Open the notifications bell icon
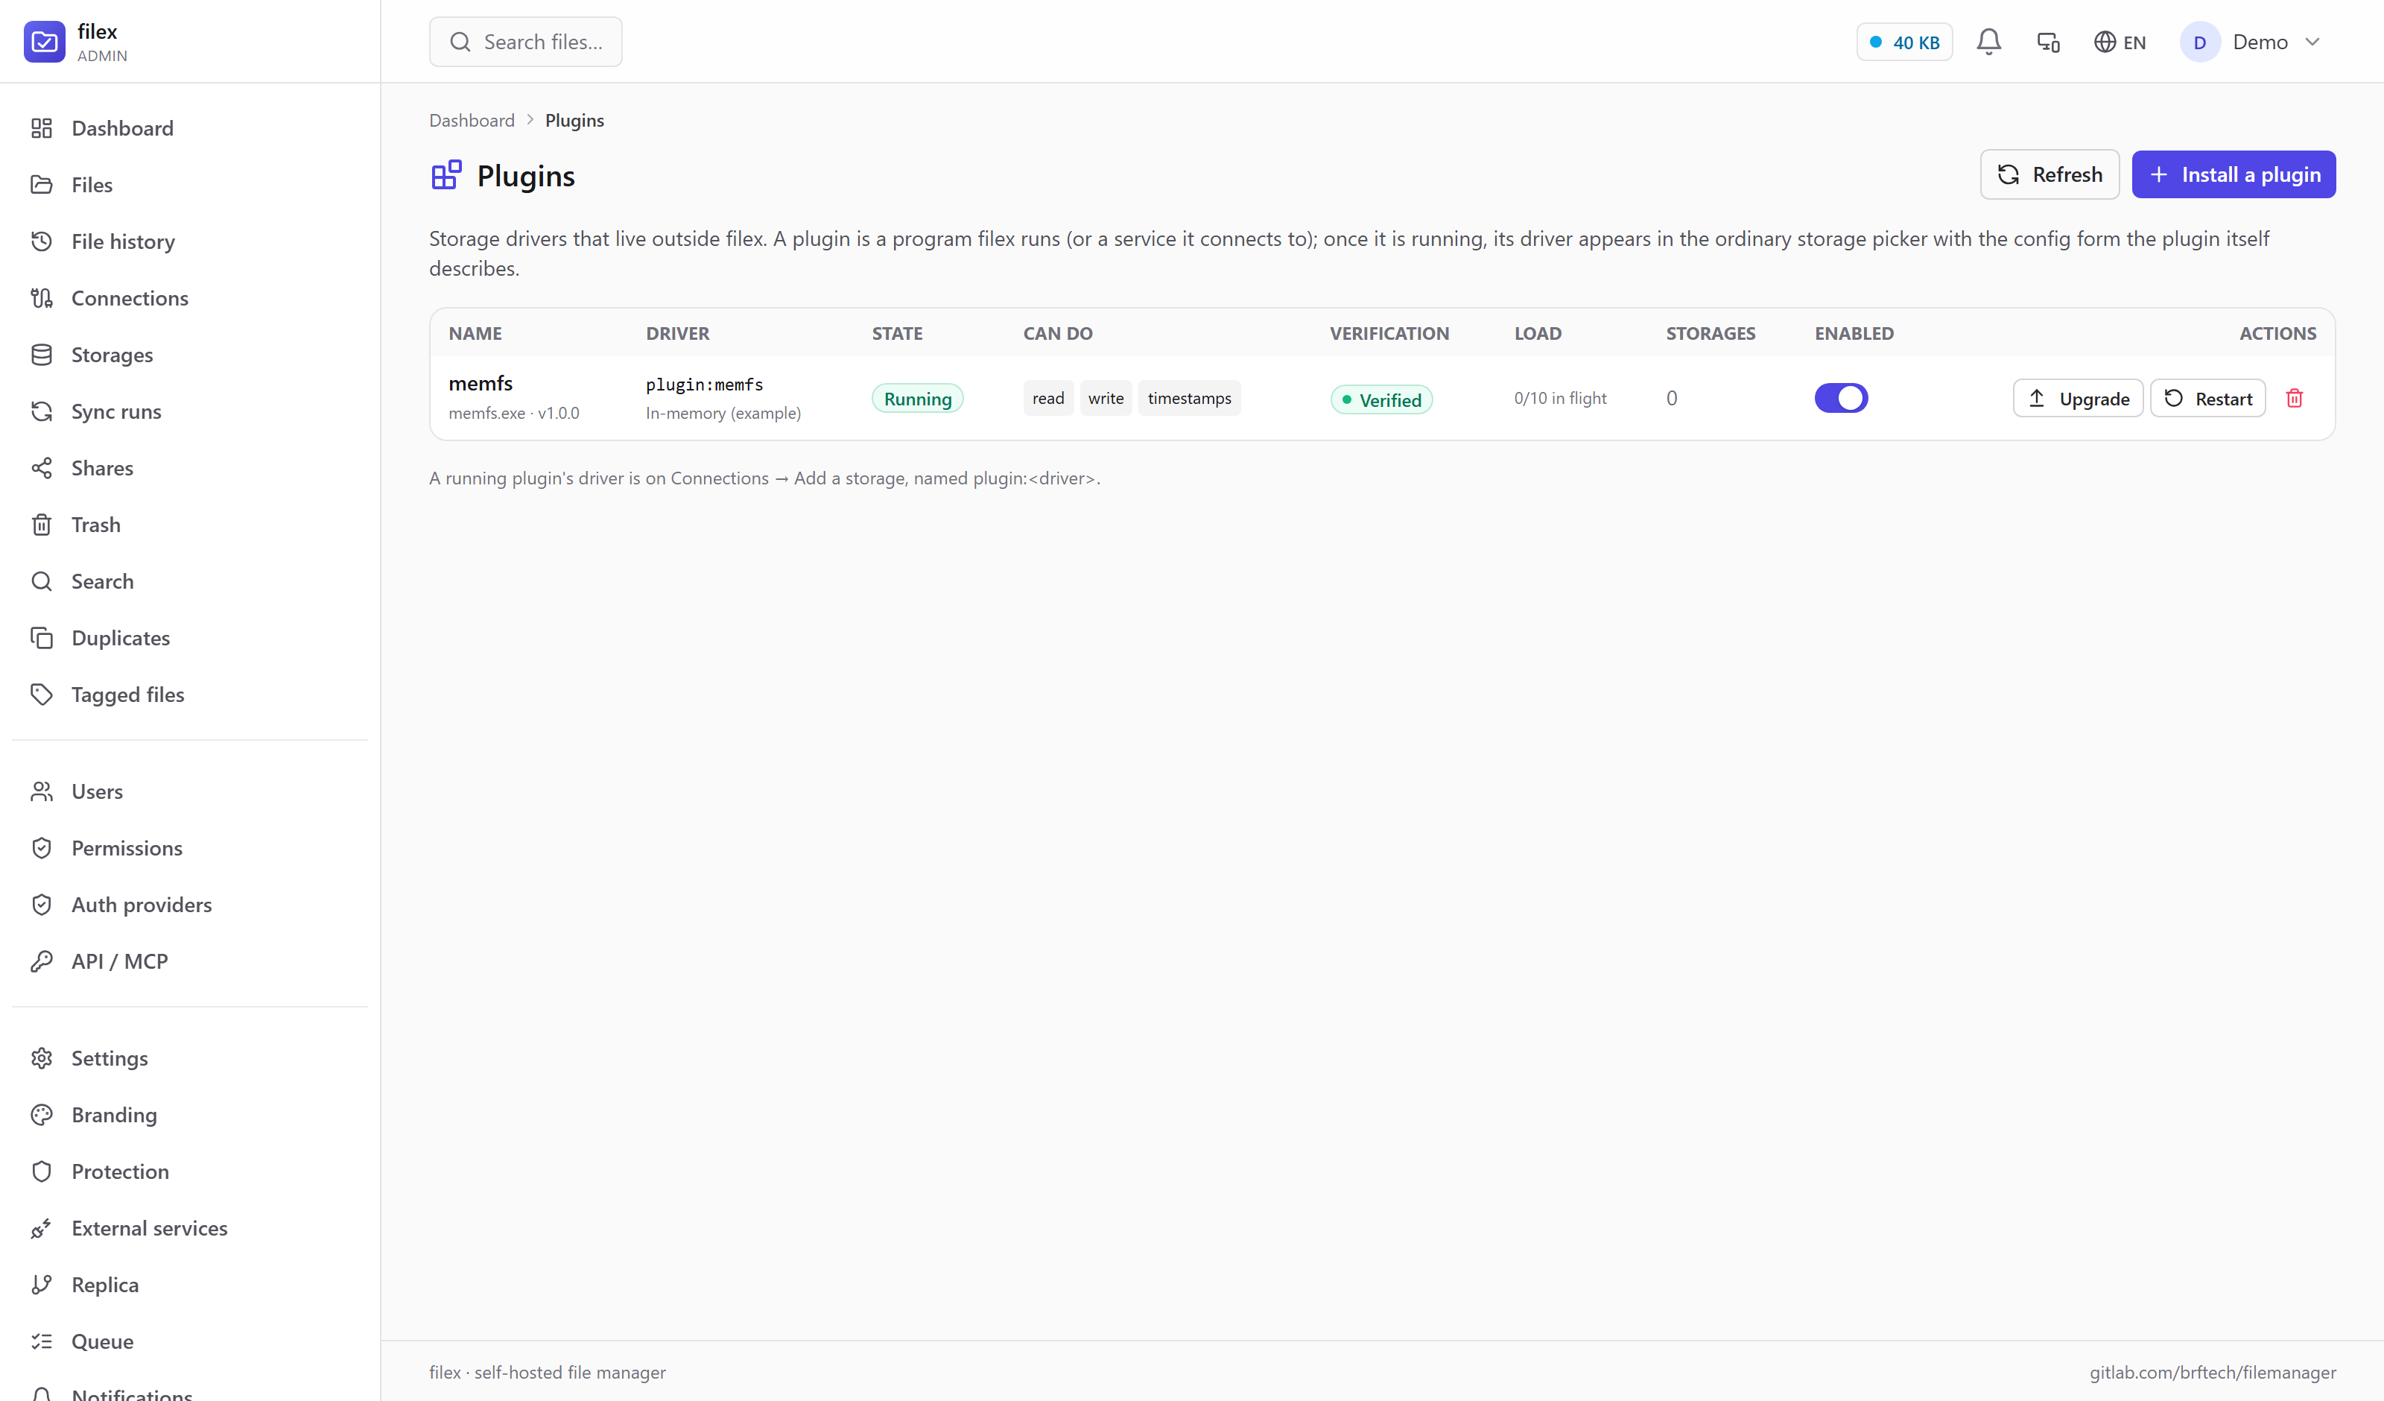 (x=1988, y=42)
